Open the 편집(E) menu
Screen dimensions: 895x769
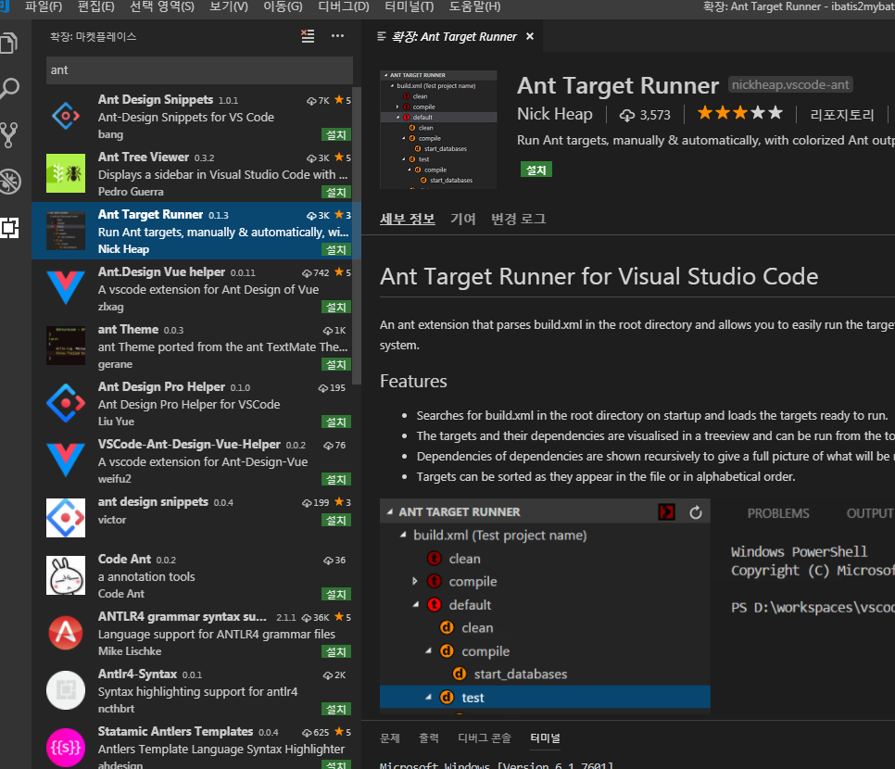(96, 6)
